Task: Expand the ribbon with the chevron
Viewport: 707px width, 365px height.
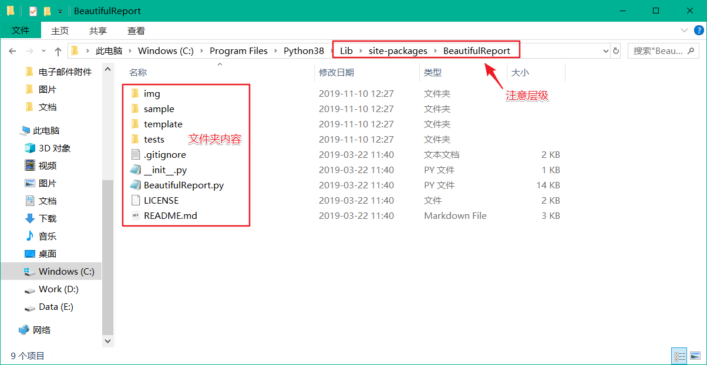Action: pos(684,31)
